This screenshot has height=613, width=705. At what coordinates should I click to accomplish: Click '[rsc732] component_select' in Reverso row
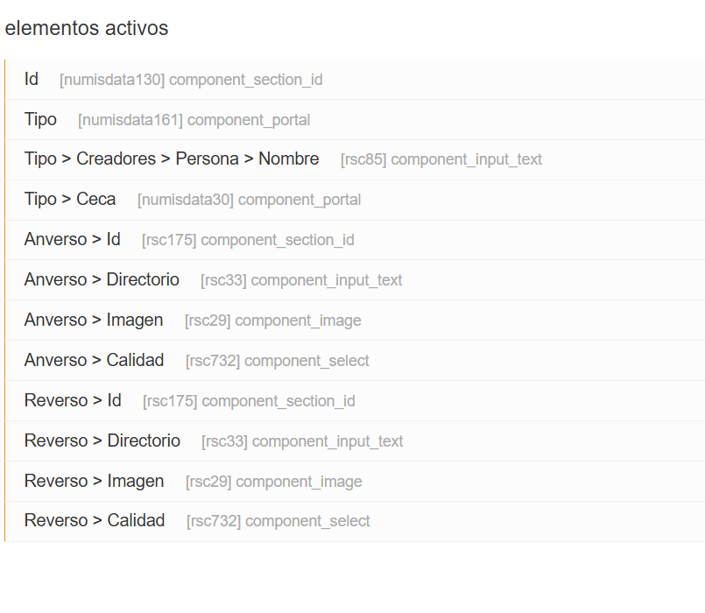[x=278, y=521]
